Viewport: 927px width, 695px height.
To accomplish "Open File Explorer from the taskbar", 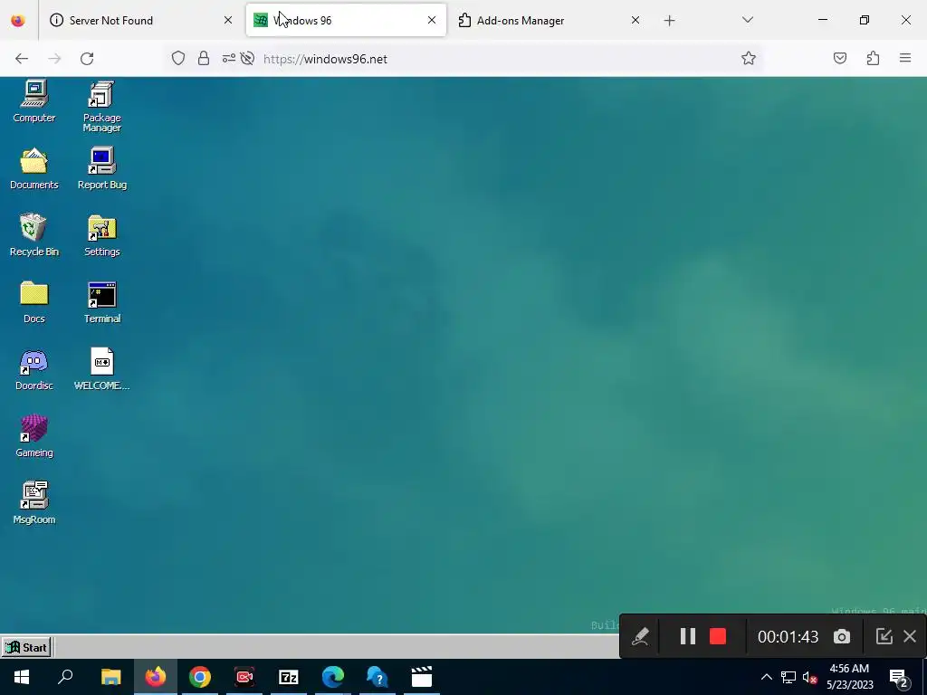I will [110, 677].
